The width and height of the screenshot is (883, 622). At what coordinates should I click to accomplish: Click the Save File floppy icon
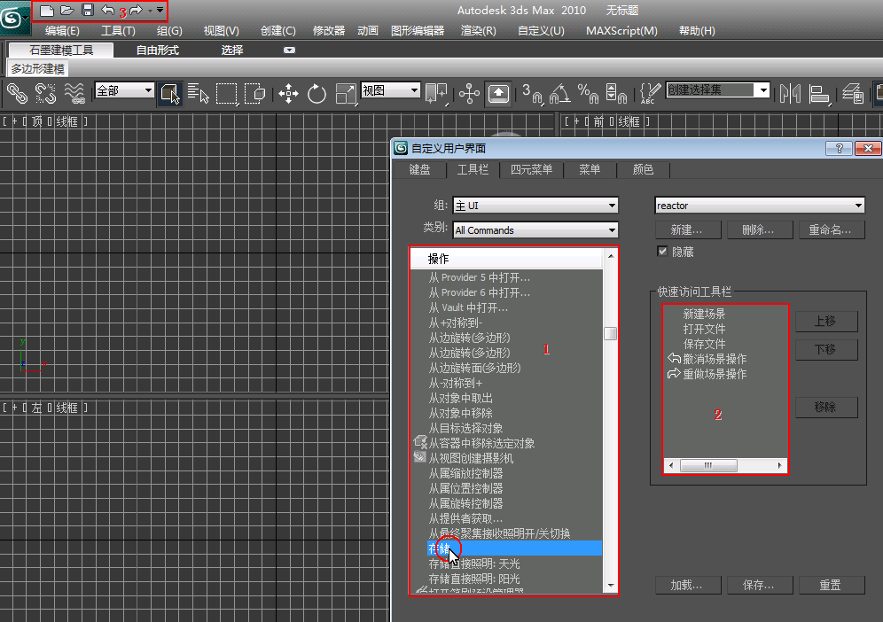tap(87, 10)
